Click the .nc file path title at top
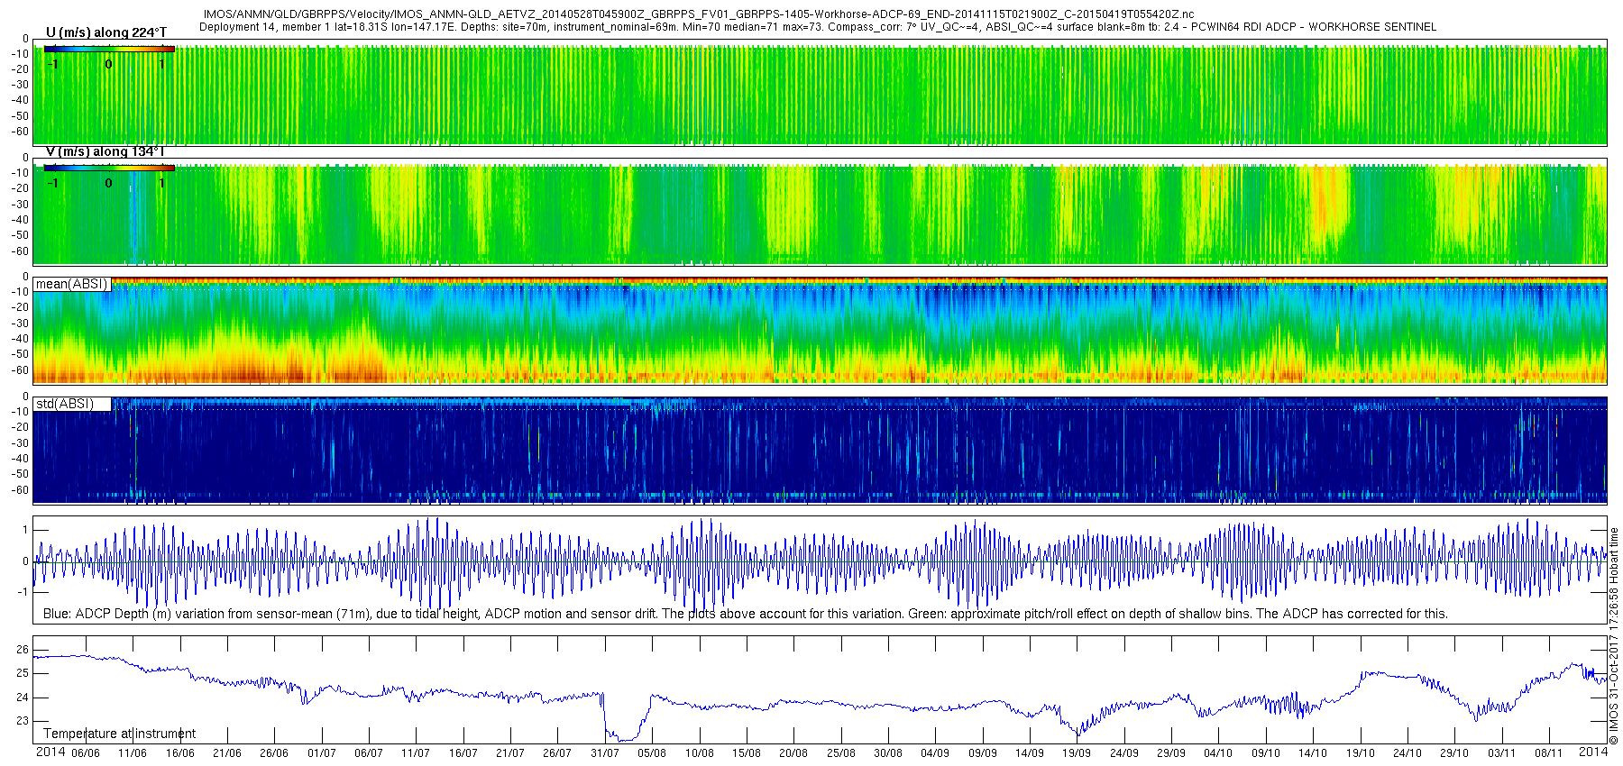Screen dimensions: 1623x766 [698, 14]
